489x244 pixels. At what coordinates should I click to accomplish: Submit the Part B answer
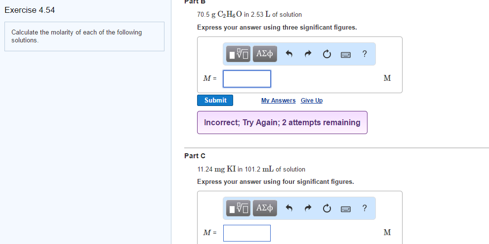pos(215,100)
